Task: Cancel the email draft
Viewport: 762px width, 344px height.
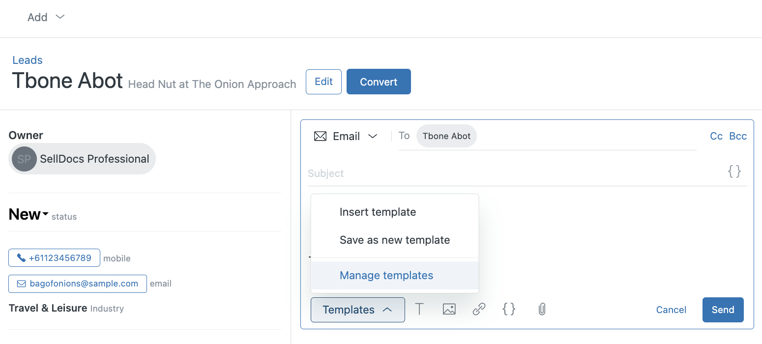Action: [x=671, y=310]
